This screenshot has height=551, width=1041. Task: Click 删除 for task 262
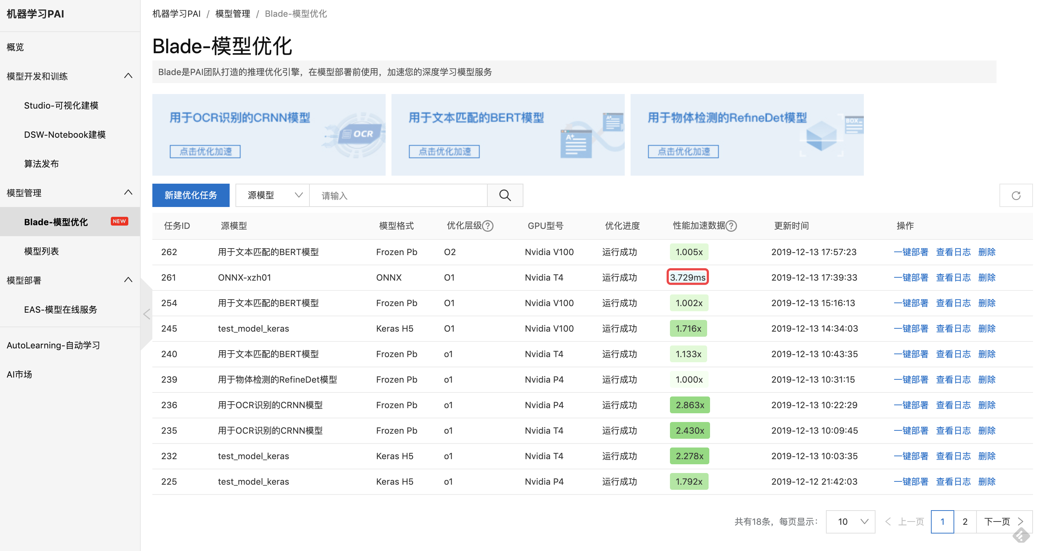pos(987,252)
